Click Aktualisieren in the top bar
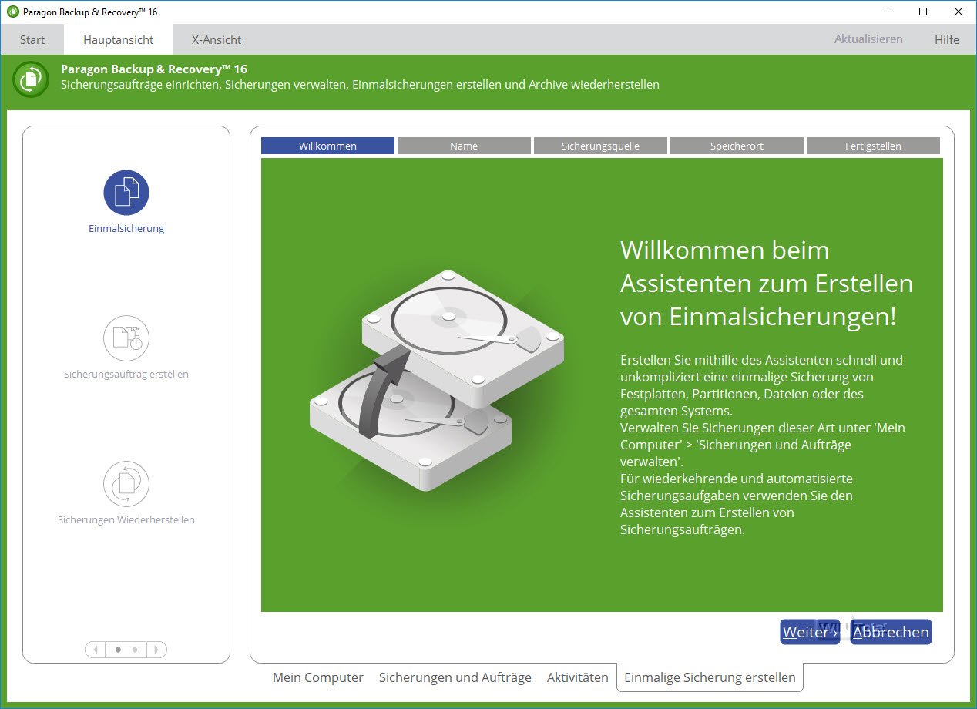 click(x=868, y=39)
